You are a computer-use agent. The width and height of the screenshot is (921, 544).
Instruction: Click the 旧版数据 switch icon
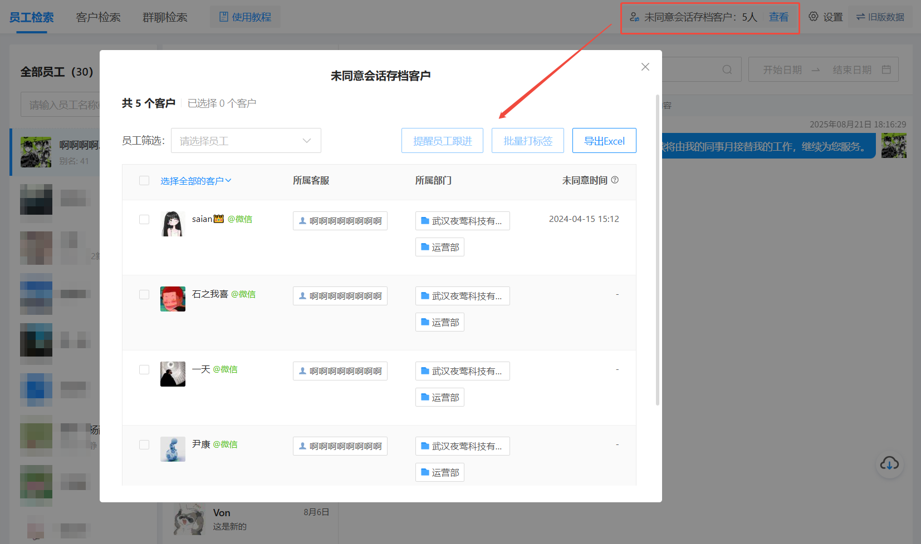coord(861,17)
